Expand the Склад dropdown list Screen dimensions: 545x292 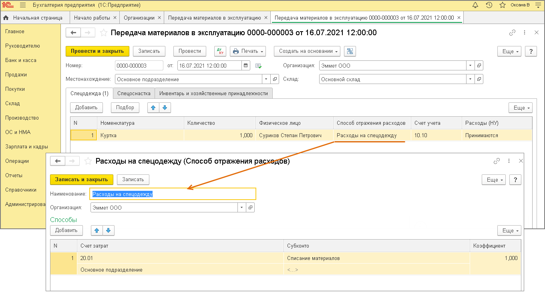point(470,79)
